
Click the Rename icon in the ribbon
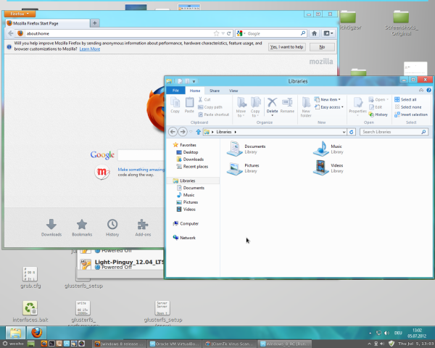pyautogui.click(x=287, y=105)
